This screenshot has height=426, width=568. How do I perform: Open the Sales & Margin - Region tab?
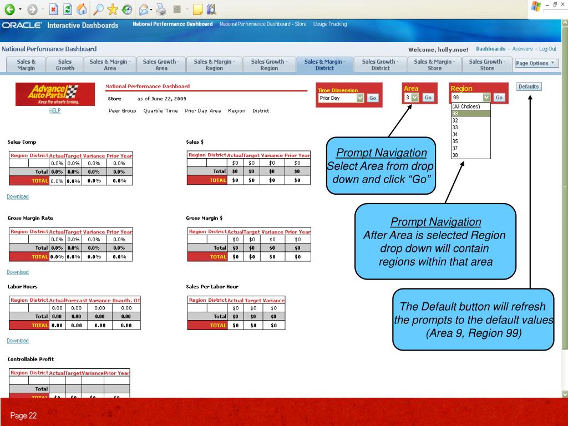[x=214, y=64]
